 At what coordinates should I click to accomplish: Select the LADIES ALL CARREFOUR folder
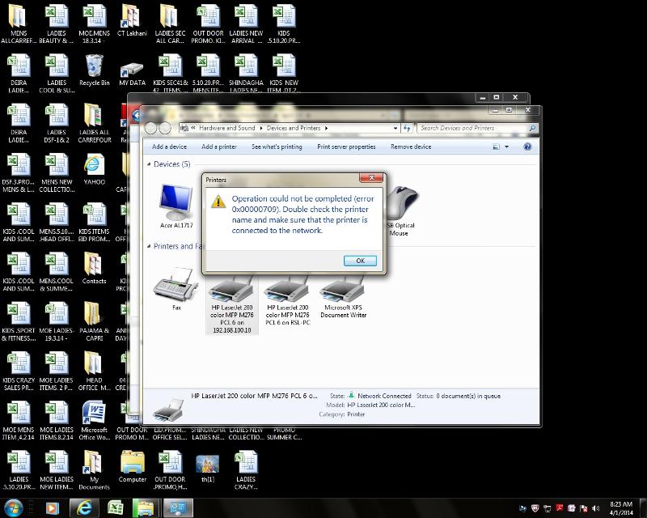coord(94,123)
